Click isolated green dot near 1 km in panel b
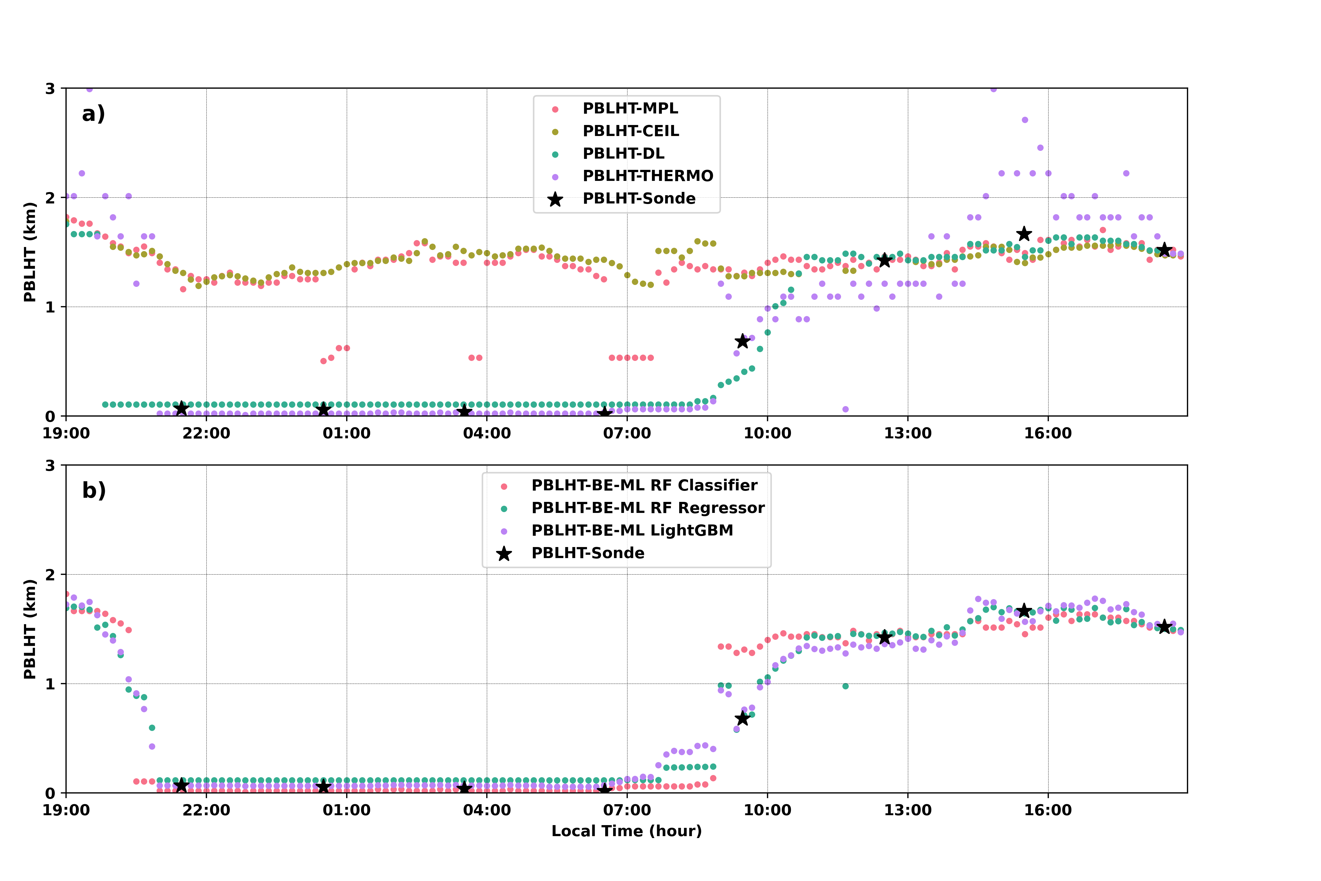Screen dimensions: 1321x881 [x=845, y=686]
